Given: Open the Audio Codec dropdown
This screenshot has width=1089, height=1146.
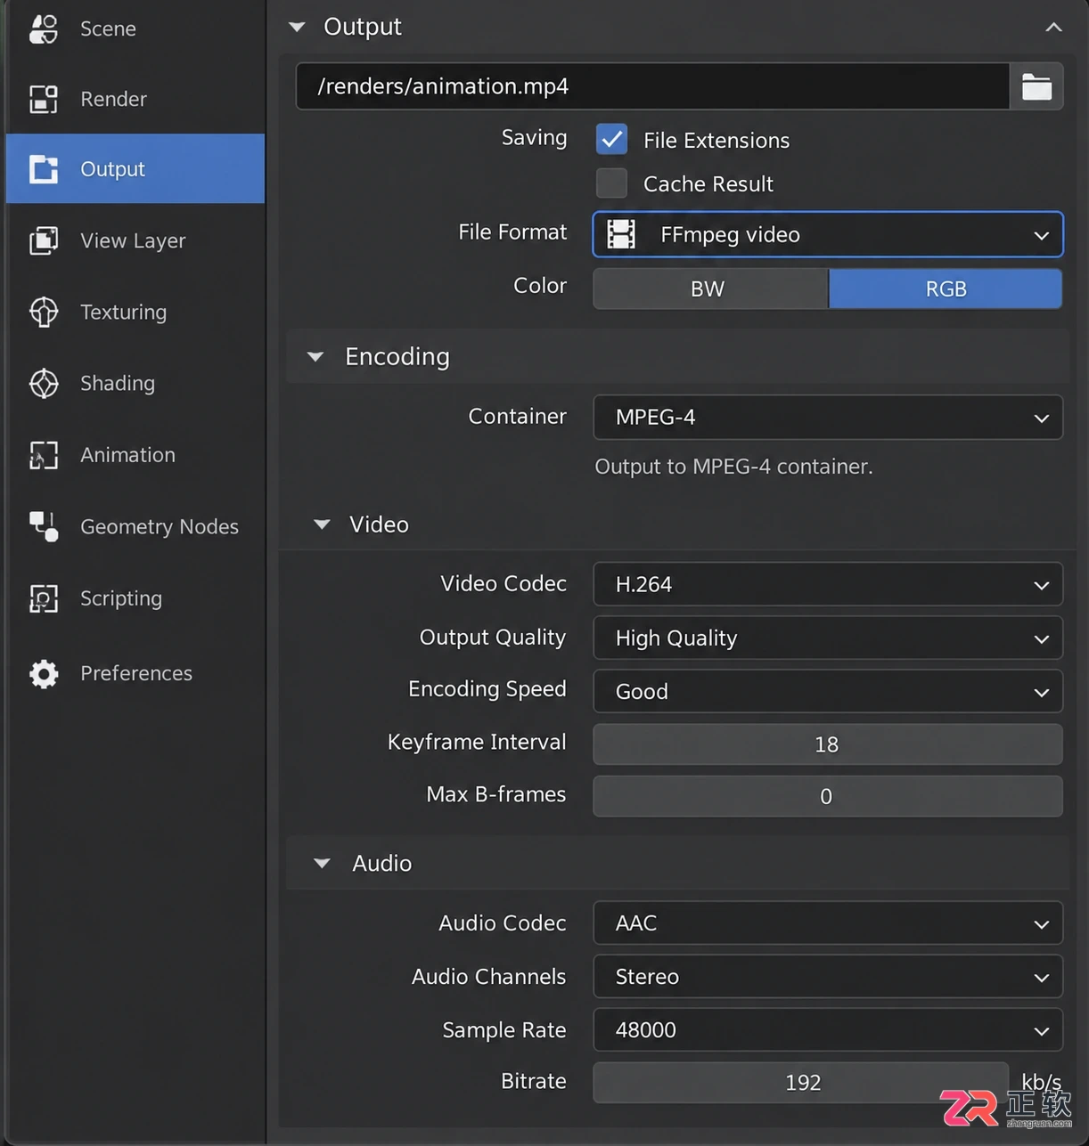Looking at the screenshot, I should (x=828, y=923).
